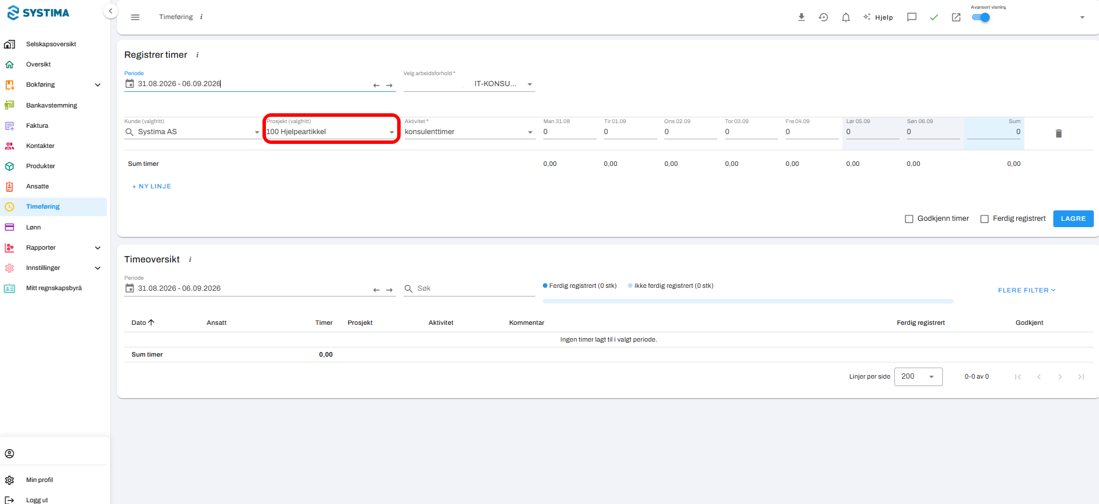Screen dimensions: 1099x504
Task: Go to Oversikt page
Action: coord(38,65)
